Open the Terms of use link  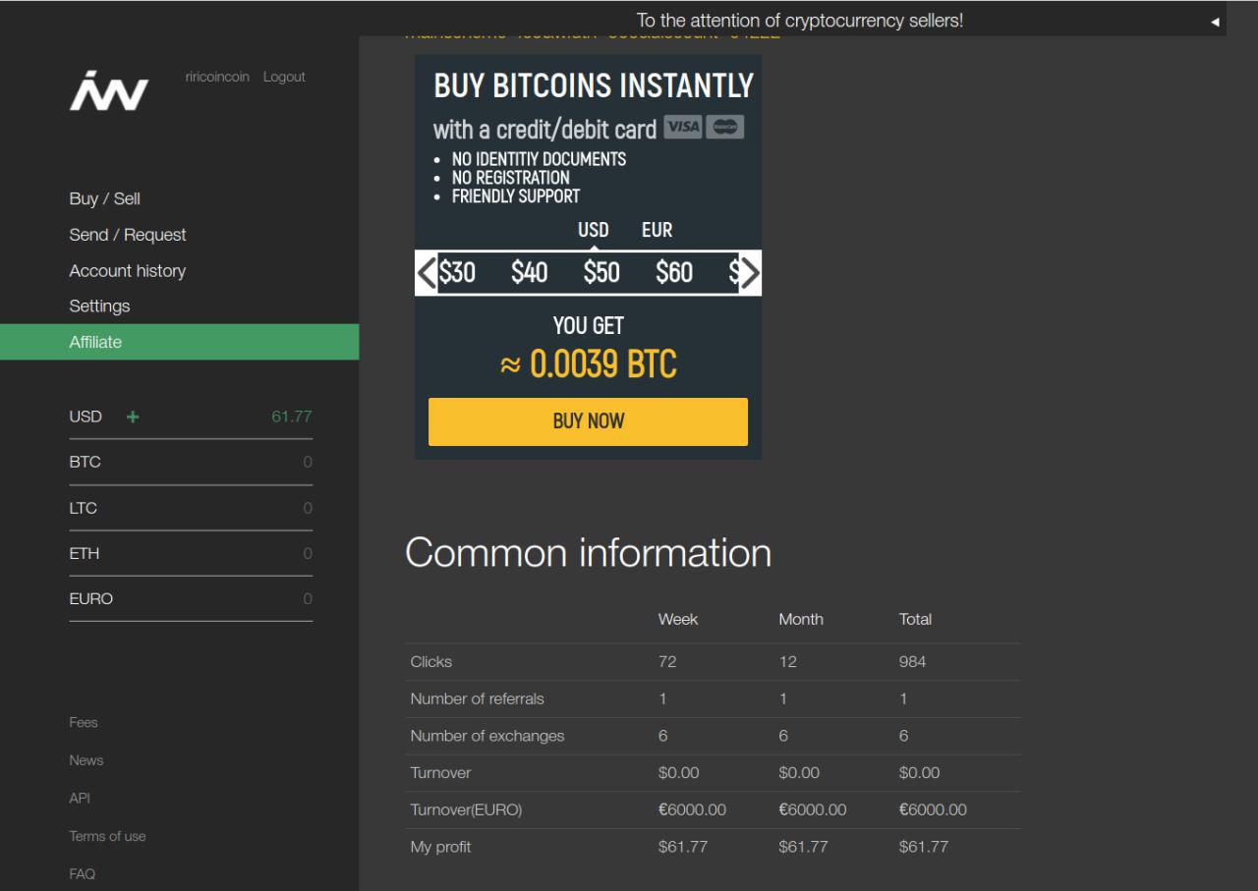click(x=107, y=836)
